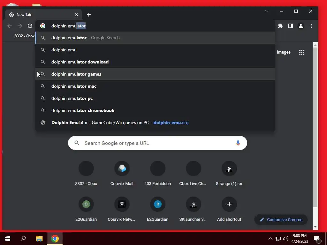Open the dolphin-emu.org site suggestion

[x=156, y=122]
